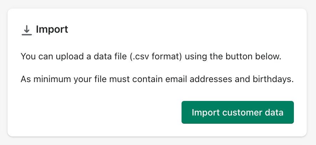Viewport: 316px width, 145px height.
Task: Click the minimum file requirements sentence
Action: (157, 79)
